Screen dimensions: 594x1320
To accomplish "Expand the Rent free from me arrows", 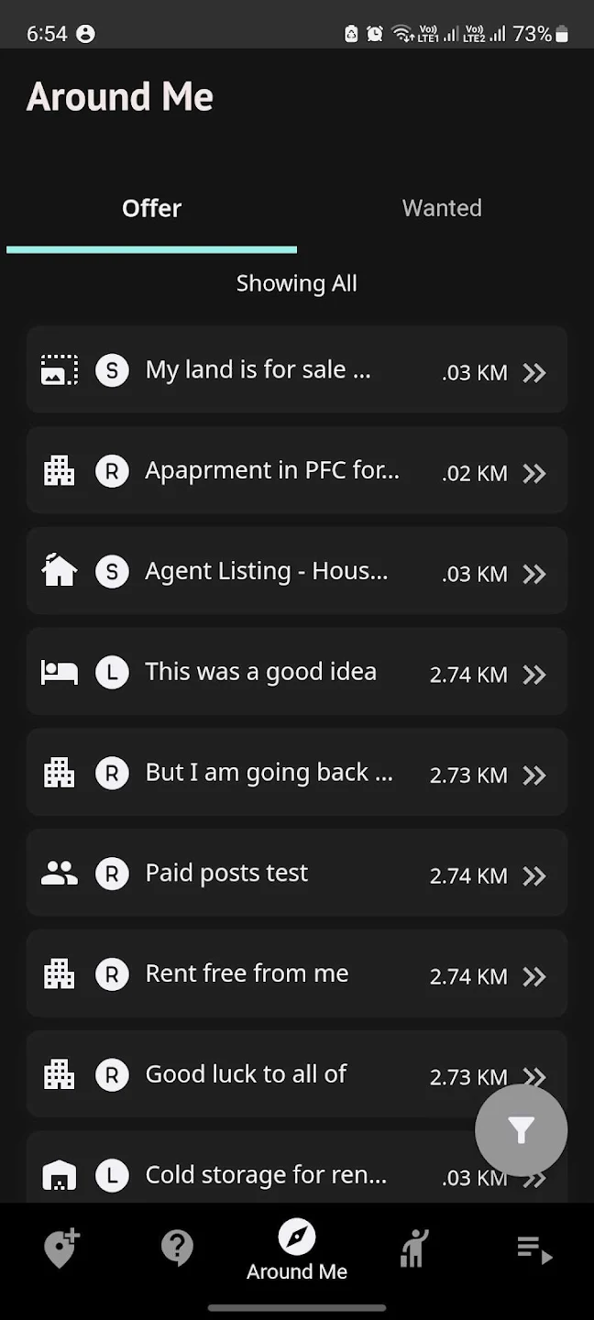I will (534, 976).
